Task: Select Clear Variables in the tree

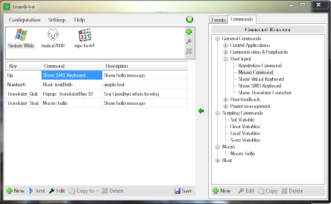Action: pyautogui.click(x=245, y=127)
